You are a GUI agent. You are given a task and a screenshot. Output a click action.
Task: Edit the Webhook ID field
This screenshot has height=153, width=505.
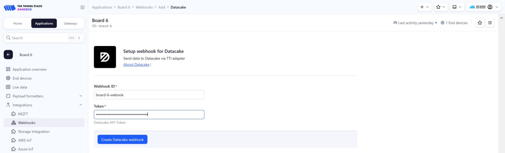[149, 95]
